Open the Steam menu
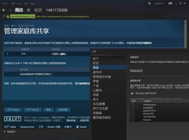The width and height of the screenshot is (189, 140). point(5,3)
